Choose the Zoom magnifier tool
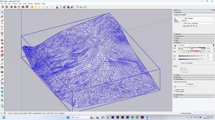This screenshot has height=120, width=215. [2, 79]
